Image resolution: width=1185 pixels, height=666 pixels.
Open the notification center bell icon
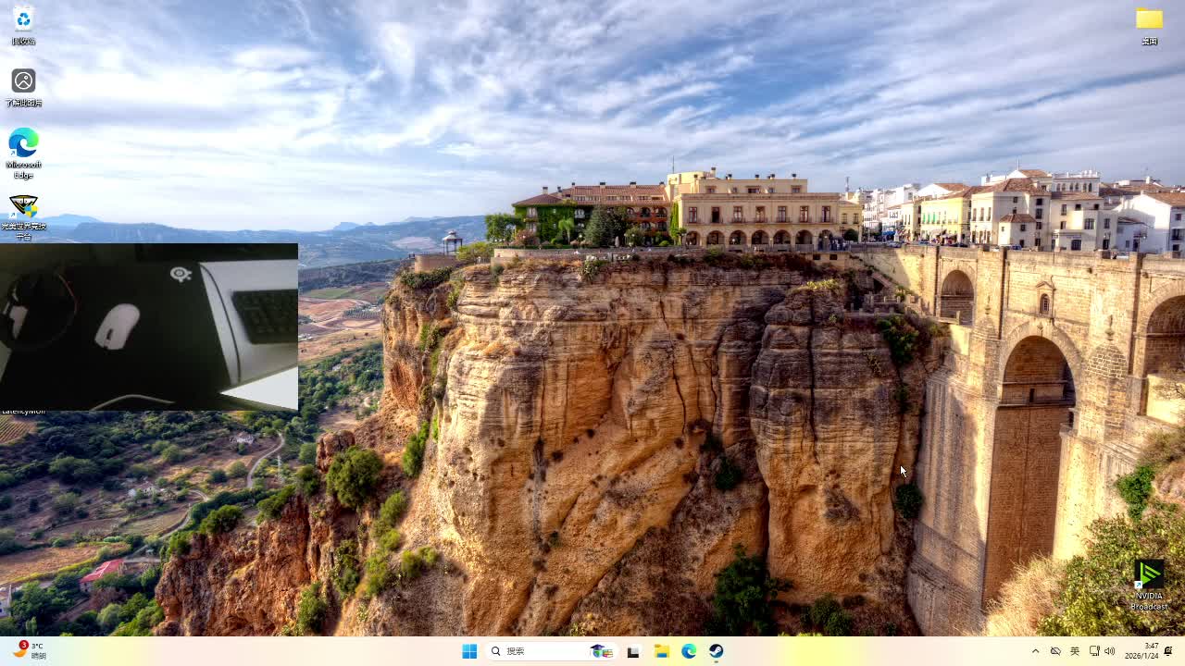point(1168,651)
